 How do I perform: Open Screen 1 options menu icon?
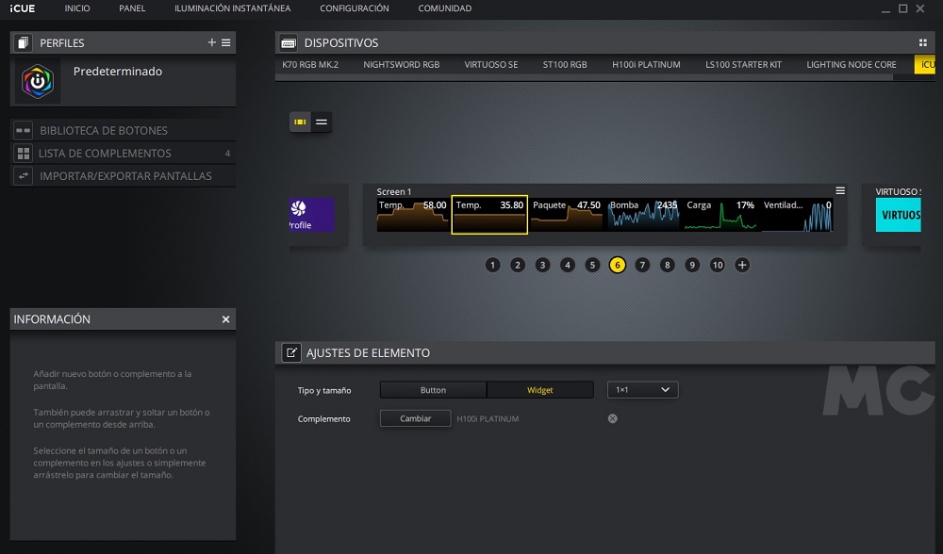point(840,190)
